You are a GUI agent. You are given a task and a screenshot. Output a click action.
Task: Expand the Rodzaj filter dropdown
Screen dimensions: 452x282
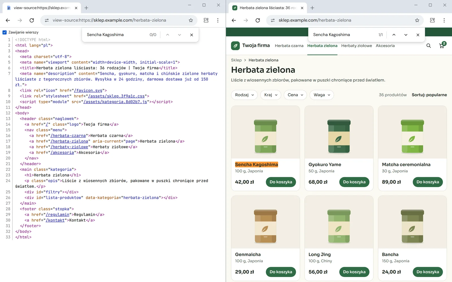point(244,95)
